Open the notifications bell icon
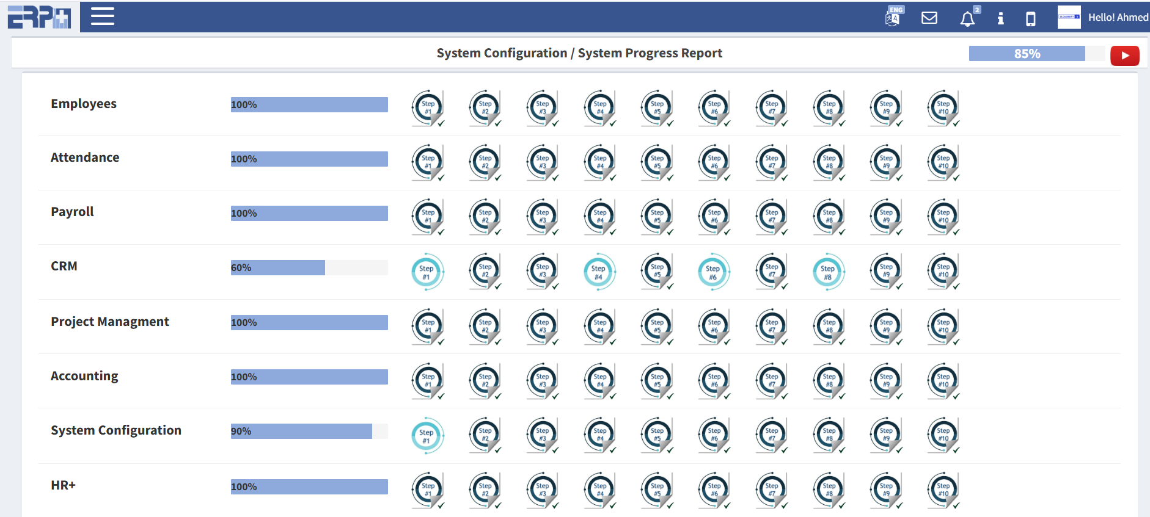The height and width of the screenshot is (517, 1150). point(967,19)
